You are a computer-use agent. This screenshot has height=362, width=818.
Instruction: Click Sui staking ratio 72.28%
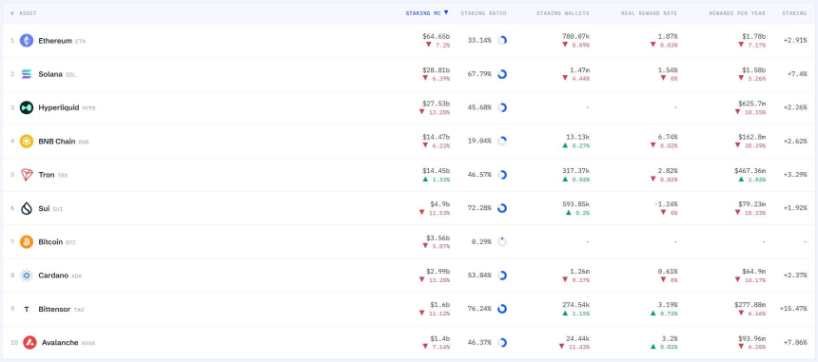[479, 208]
